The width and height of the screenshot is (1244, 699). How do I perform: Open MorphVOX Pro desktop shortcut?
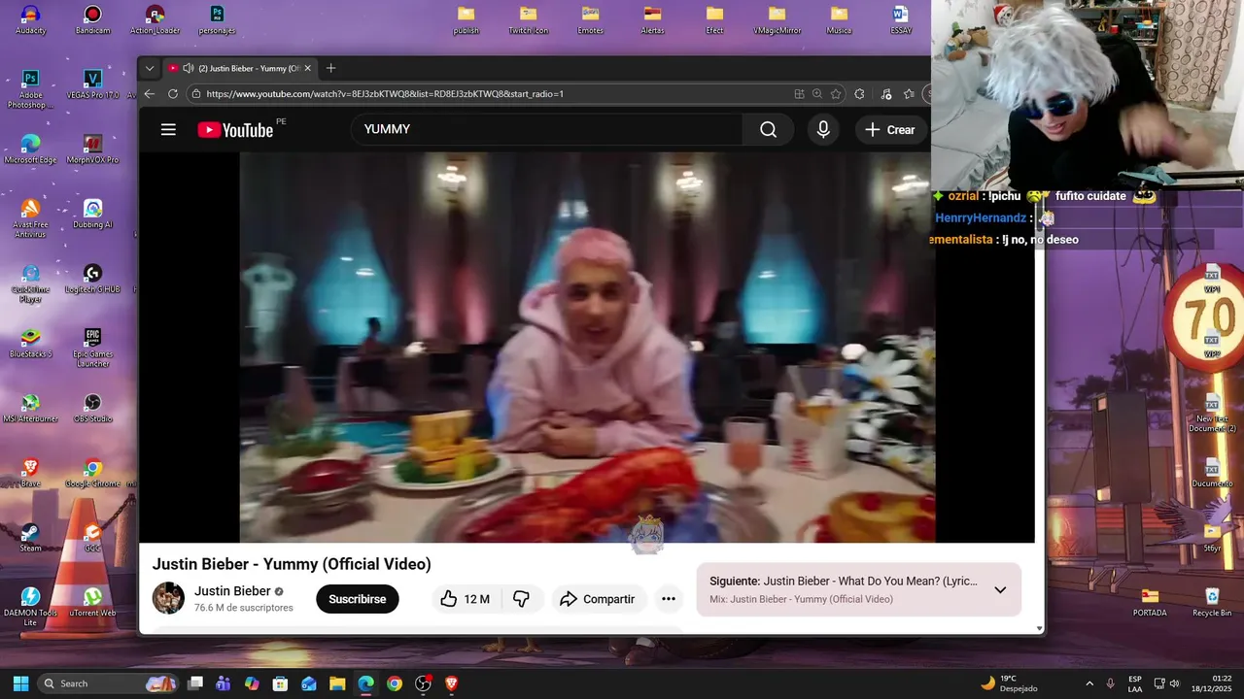[92, 149]
